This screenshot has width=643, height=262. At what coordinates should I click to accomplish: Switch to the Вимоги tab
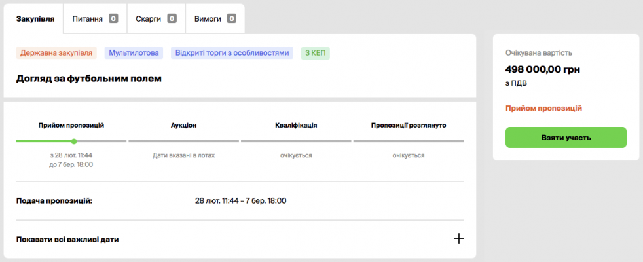[x=215, y=18]
